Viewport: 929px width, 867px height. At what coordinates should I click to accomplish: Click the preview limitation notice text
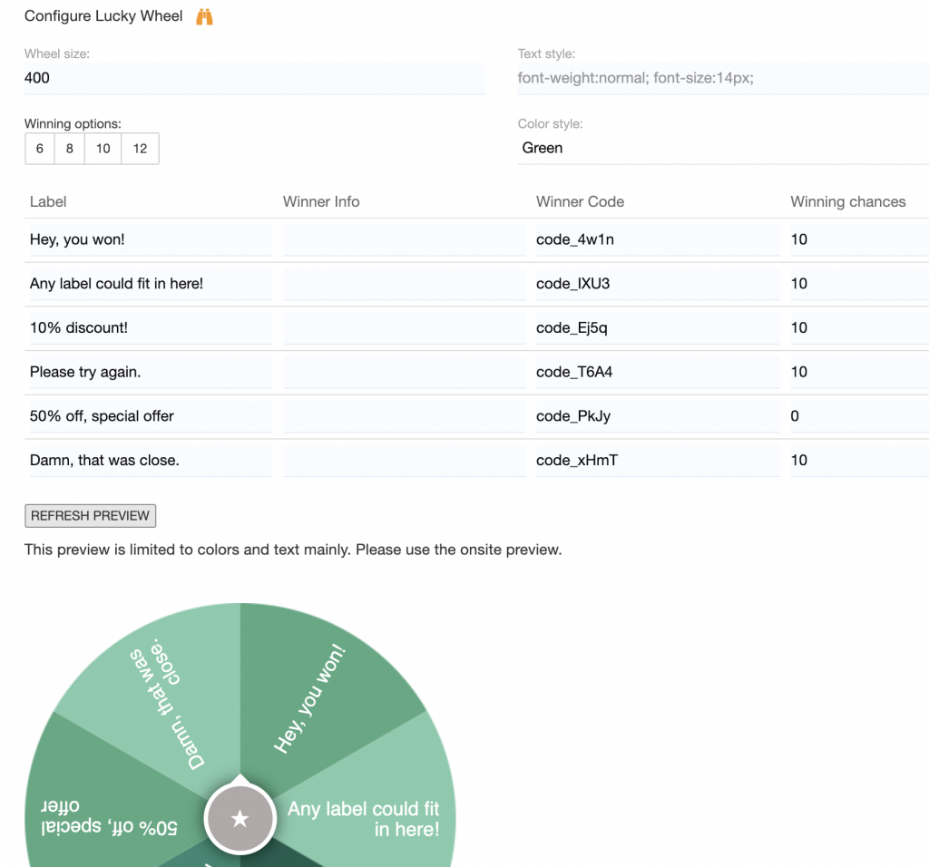pyautogui.click(x=293, y=550)
